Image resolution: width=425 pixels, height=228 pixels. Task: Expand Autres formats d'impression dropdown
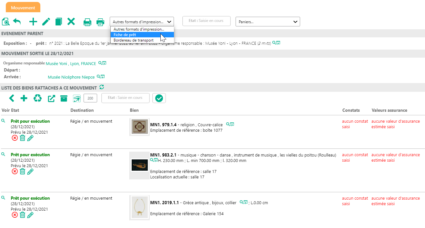tap(142, 22)
